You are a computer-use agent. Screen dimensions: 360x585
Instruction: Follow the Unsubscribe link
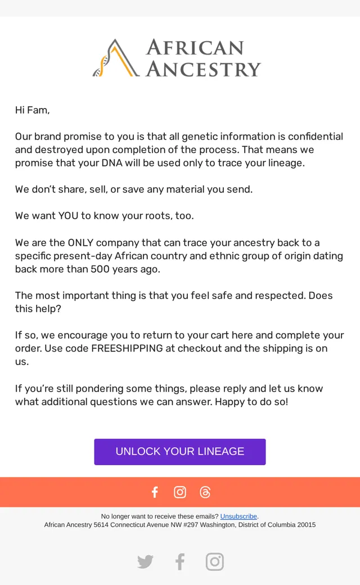238,516
